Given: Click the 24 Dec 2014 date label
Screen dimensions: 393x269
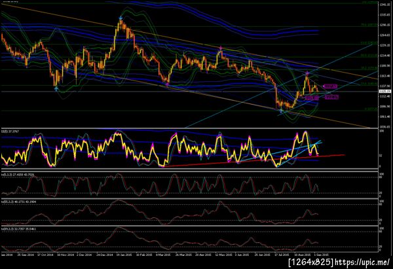Looking at the screenshot, I should 105,255.
